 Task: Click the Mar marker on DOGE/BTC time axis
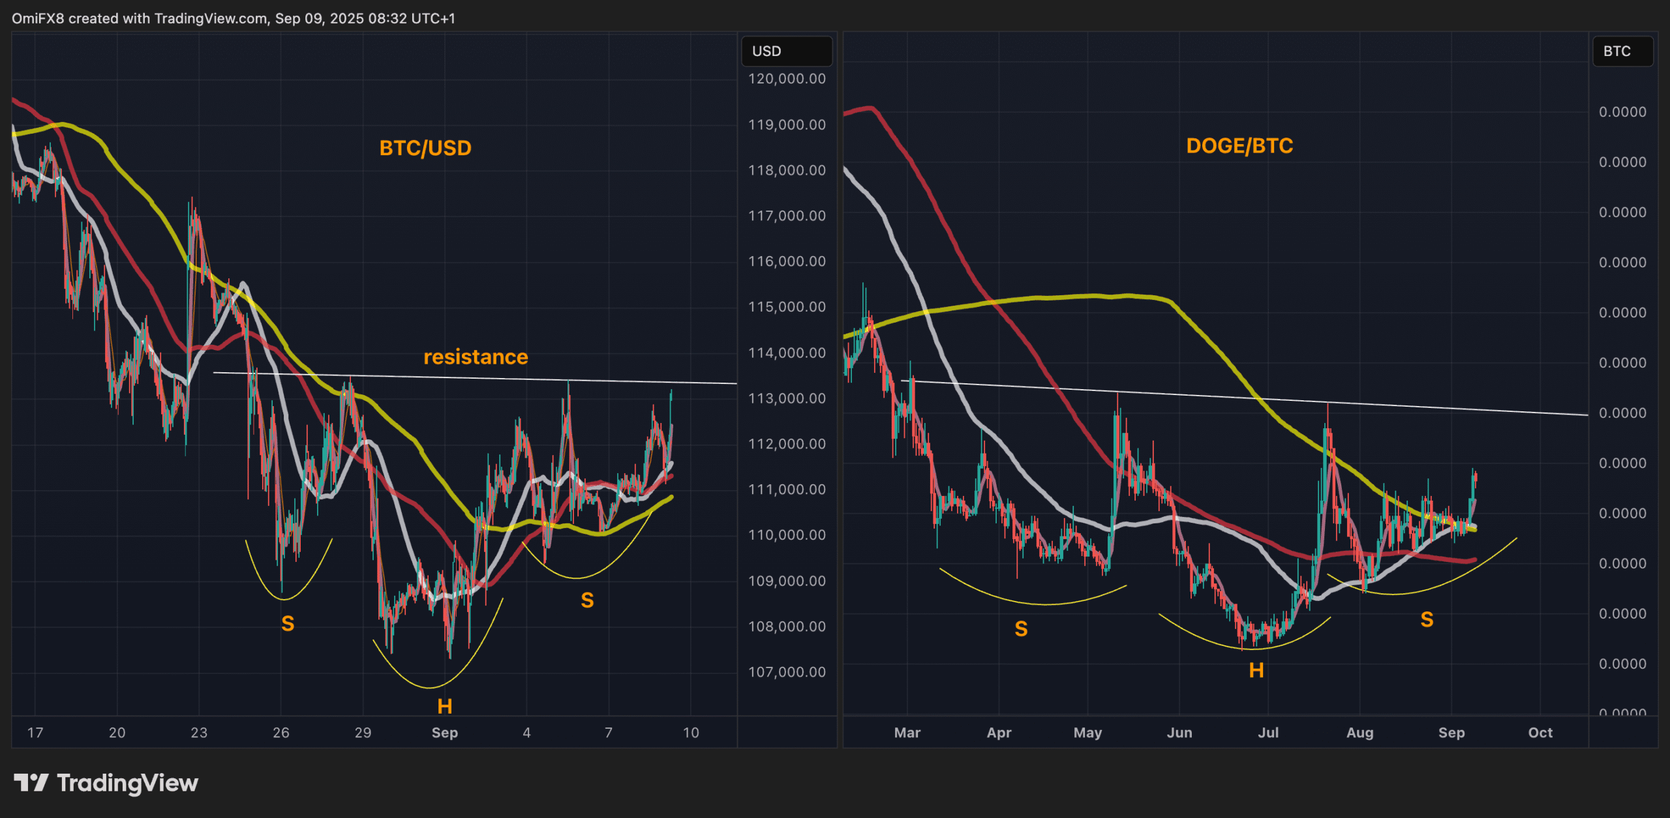[x=907, y=733]
